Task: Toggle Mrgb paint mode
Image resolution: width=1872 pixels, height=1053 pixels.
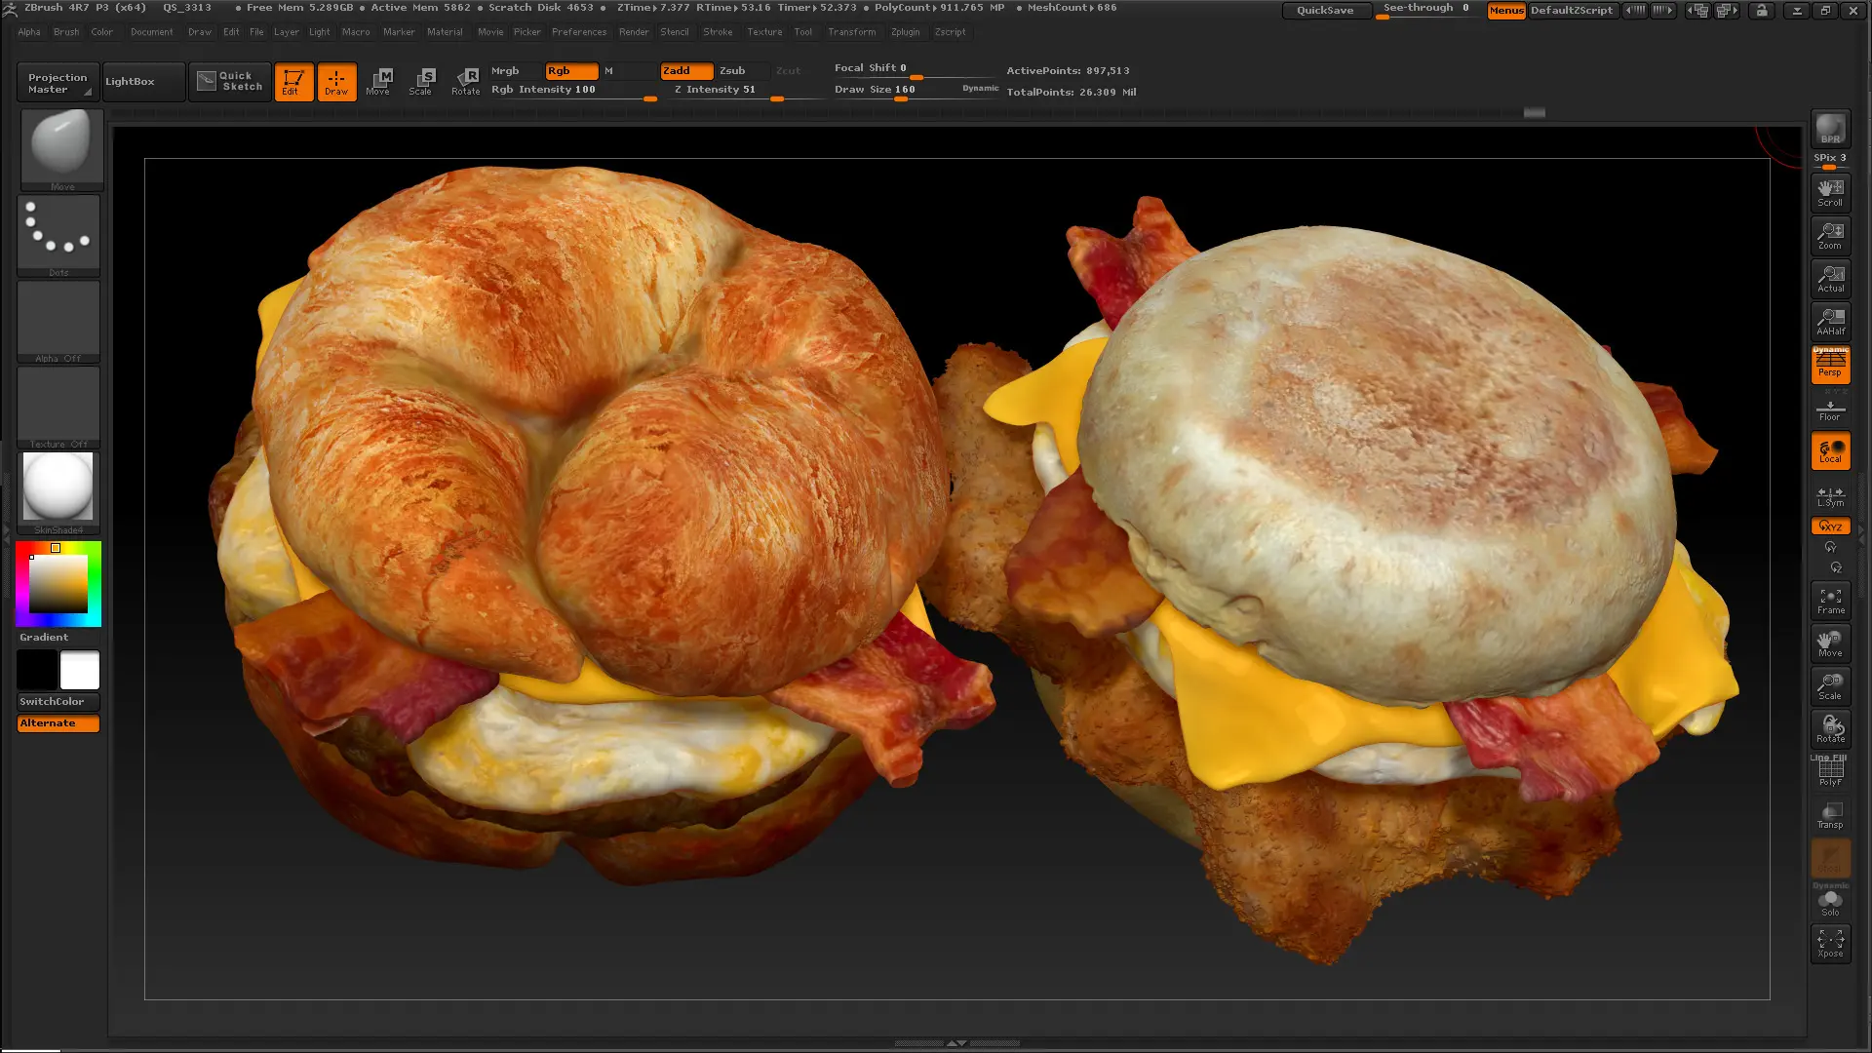Action: (515, 71)
